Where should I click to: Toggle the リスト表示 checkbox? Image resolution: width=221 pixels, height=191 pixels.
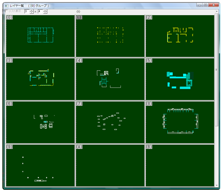[6, 11]
